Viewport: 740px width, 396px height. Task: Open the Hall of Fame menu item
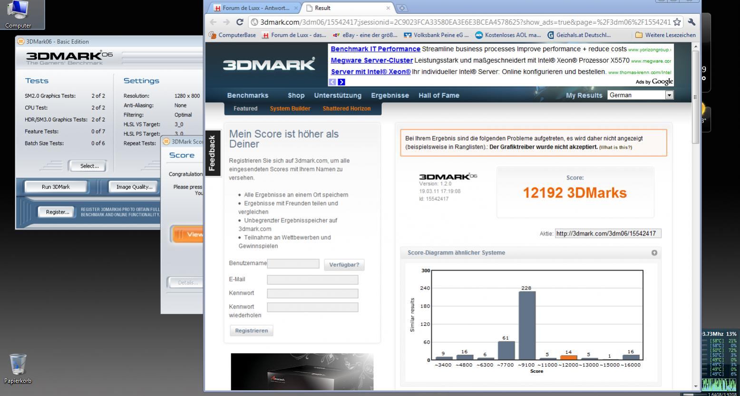(x=439, y=95)
